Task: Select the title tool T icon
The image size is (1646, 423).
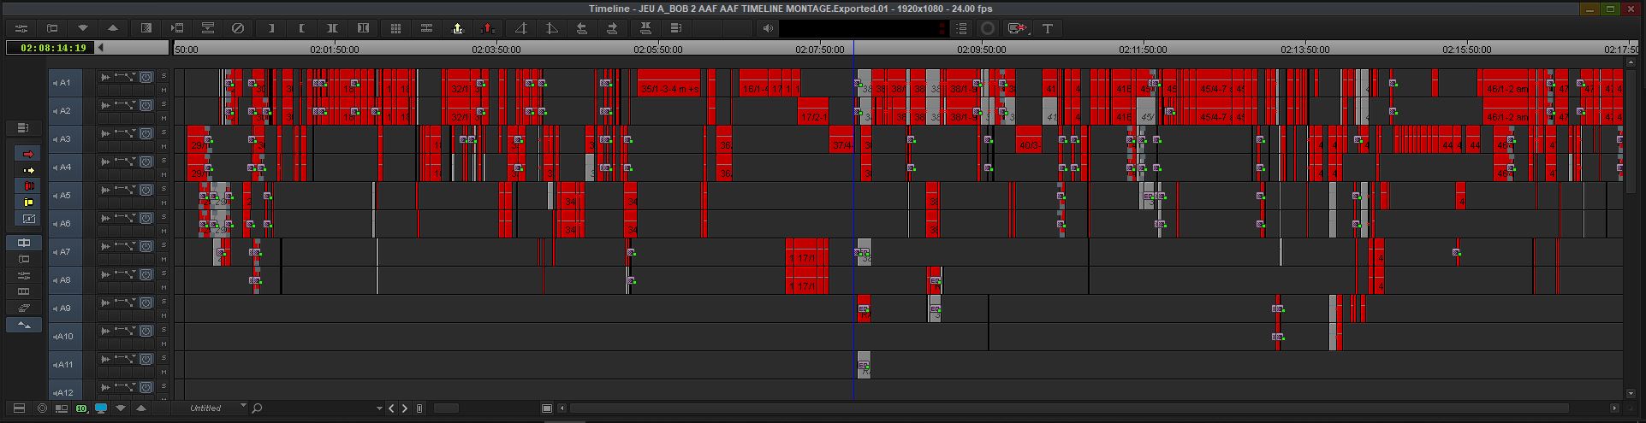Action: pos(1047,28)
